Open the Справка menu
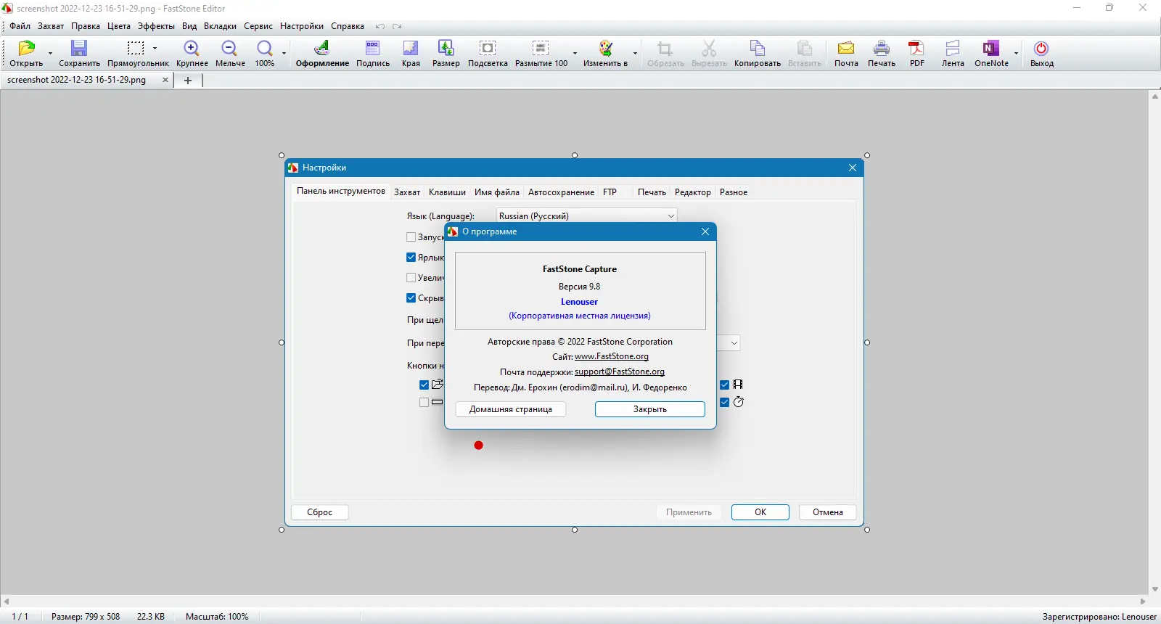Viewport: 1161px width, 624px height. (348, 26)
